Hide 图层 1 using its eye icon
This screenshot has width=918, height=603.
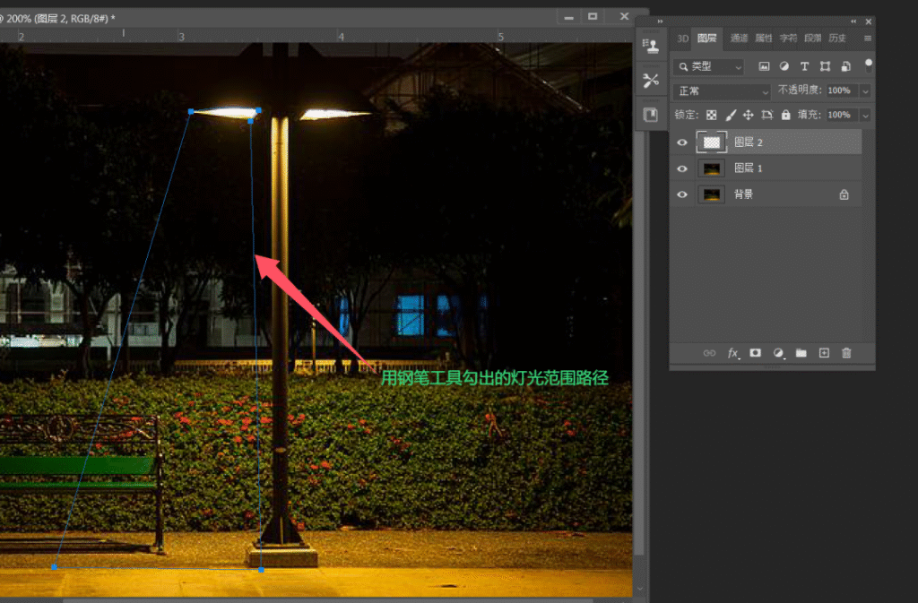click(682, 168)
